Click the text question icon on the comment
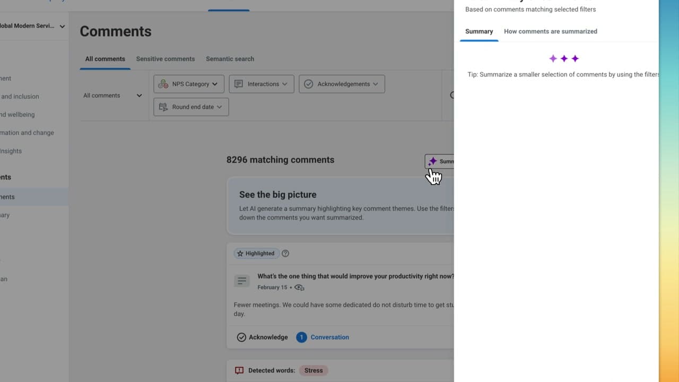Screen dimensions: 679x382 (x=242, y=281)
